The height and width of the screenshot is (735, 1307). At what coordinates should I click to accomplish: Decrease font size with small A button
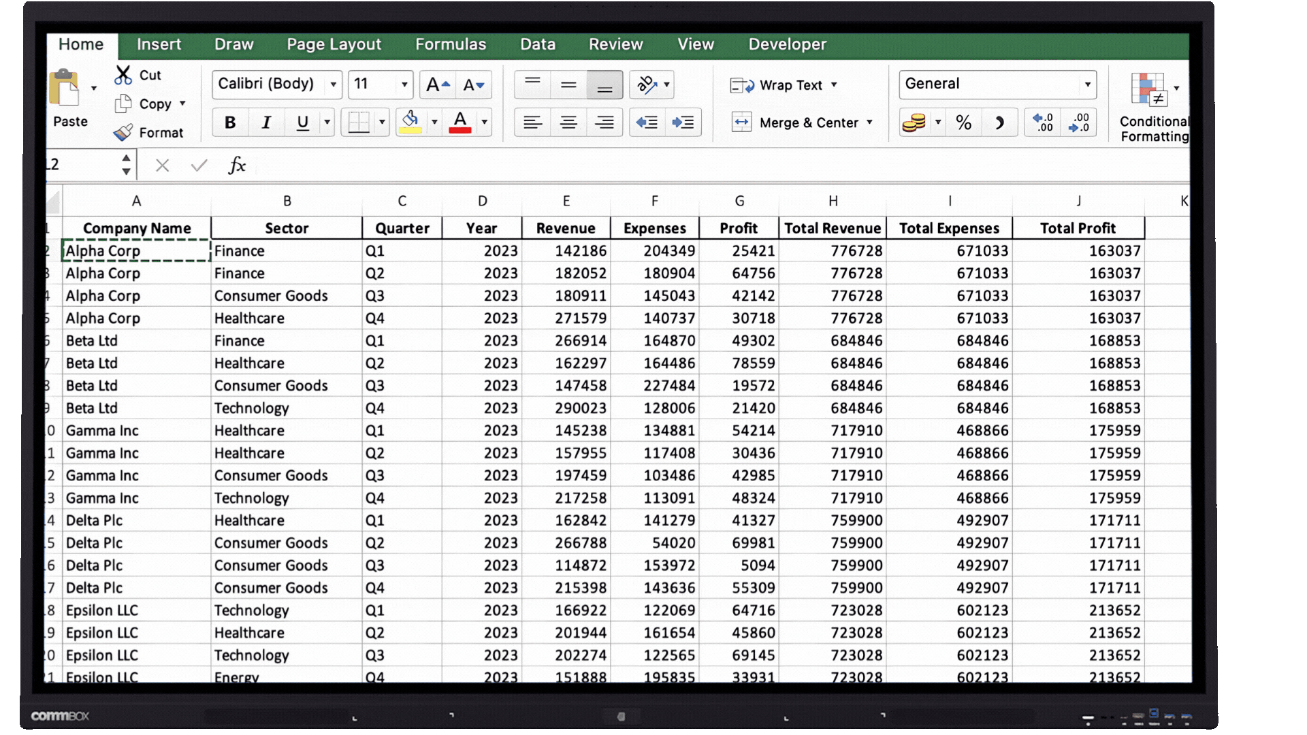click(473, 84)
